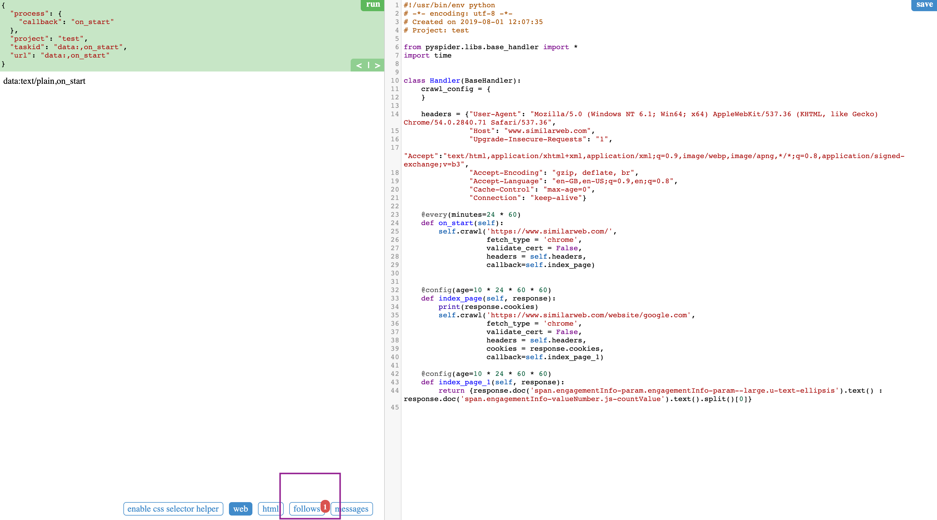This screenshot has height=520, width=937.
Task: Click the green run button
Action: pos(372,5)
